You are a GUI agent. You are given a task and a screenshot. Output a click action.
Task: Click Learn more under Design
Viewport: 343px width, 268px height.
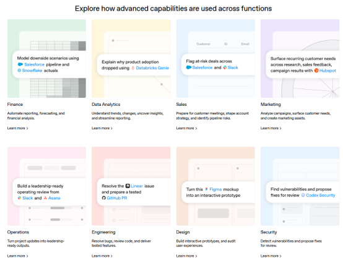click(x=186, y=256)
